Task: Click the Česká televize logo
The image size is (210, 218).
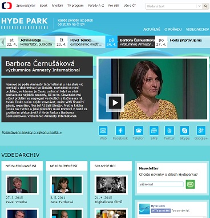Action: point(7,6)
